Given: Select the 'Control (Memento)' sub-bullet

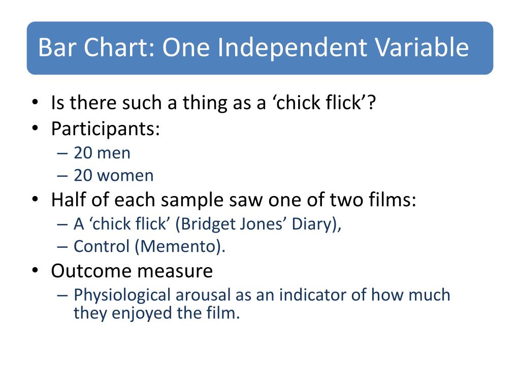Looking at the screenshot, I should click(x=149, y=246).
